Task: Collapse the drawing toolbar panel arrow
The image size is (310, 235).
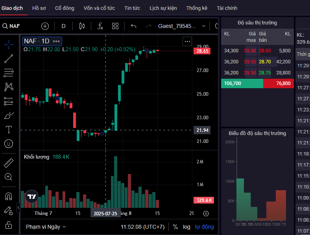Action: (18, 208)
